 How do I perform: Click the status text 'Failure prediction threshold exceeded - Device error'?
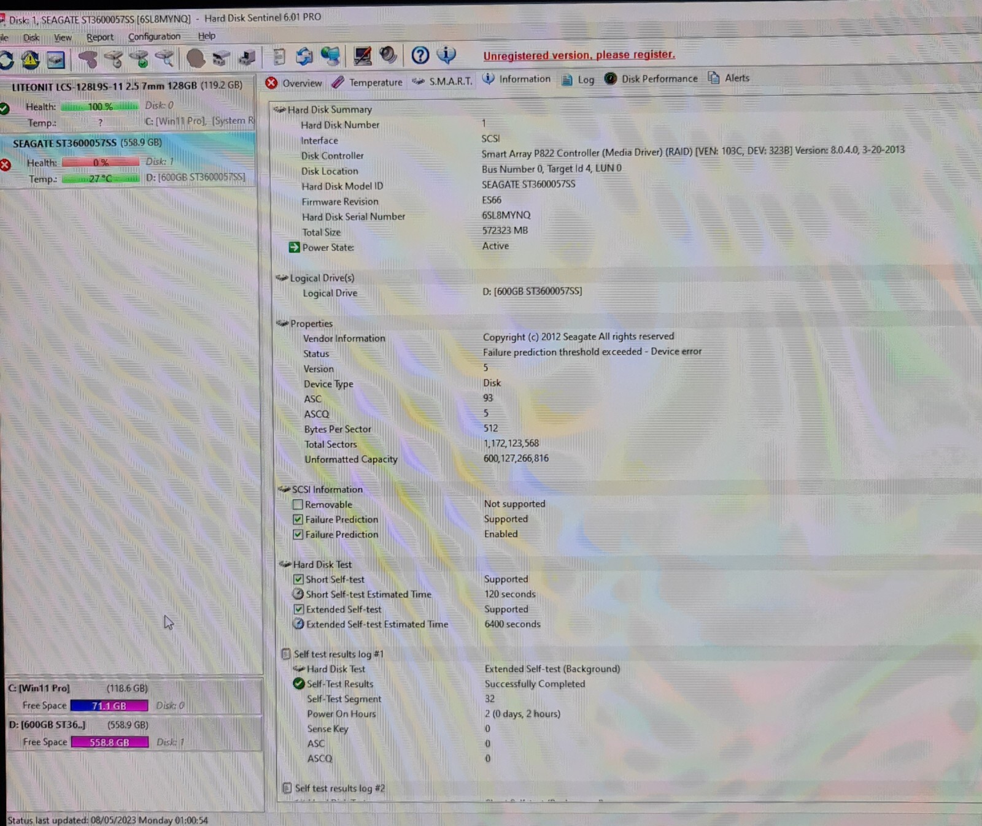[592, 351]
